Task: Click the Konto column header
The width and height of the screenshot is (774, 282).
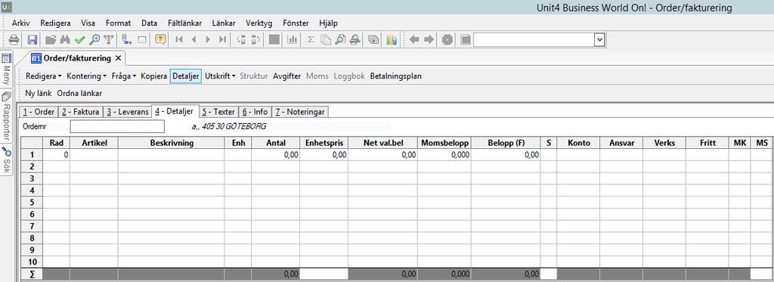Action: [x=578, y=143]
